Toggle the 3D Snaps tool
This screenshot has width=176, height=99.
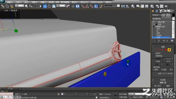83,6
